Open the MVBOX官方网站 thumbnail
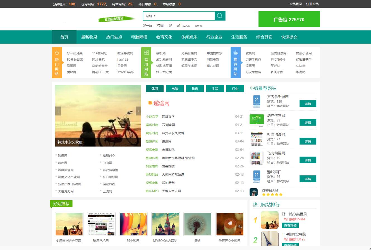Image resolution: width=371 pixels, height=250 pixels. click(x=166, y=224)
